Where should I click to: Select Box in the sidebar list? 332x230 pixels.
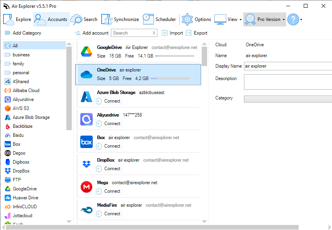35,144
